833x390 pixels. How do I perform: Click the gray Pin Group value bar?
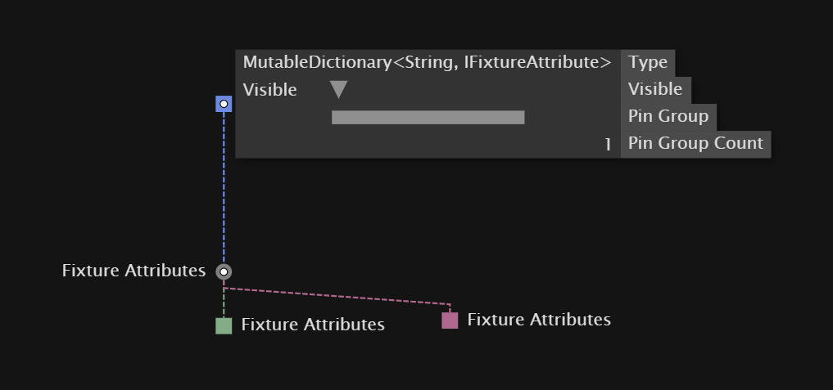tap(428, 117)
